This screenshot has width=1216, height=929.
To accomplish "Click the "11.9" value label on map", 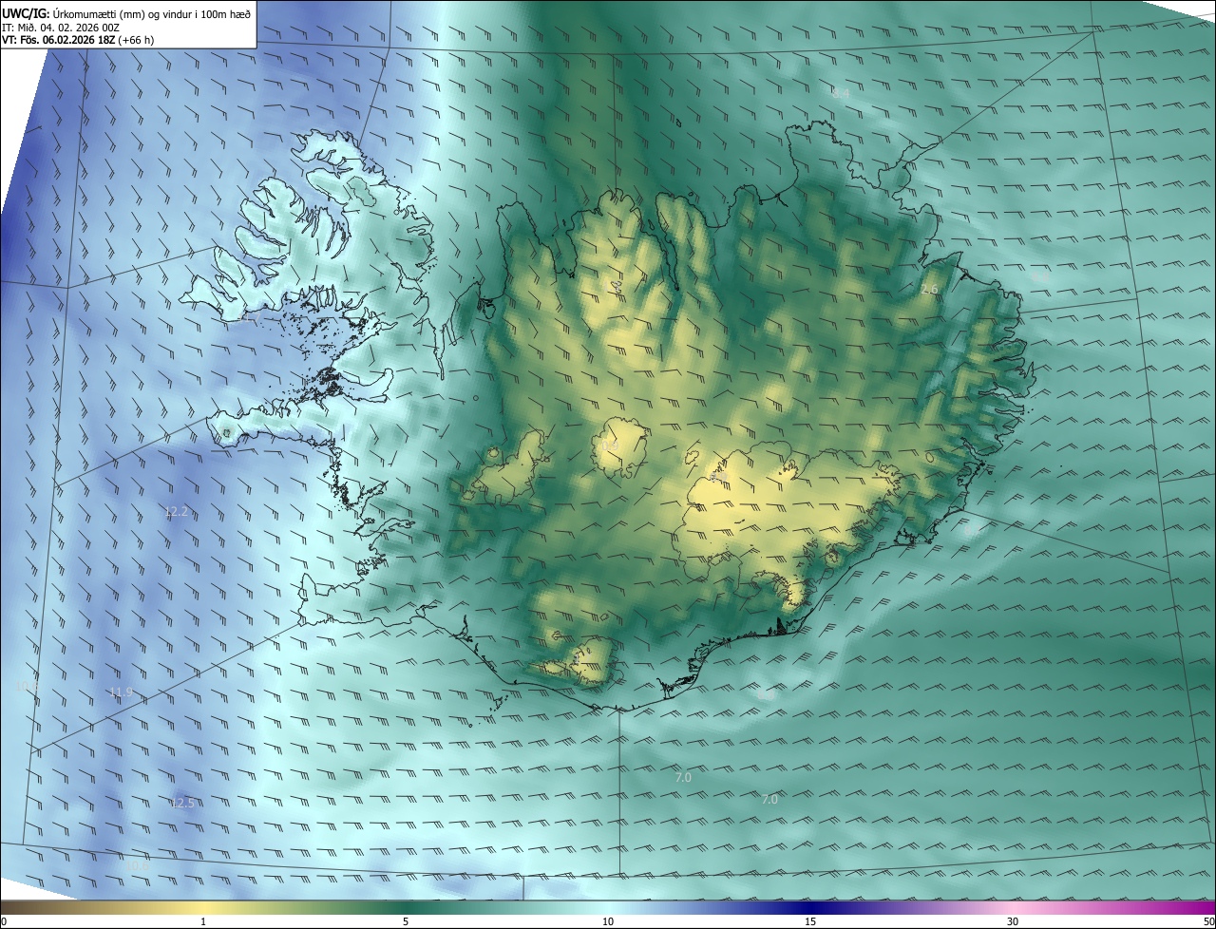I will (121, 692).
